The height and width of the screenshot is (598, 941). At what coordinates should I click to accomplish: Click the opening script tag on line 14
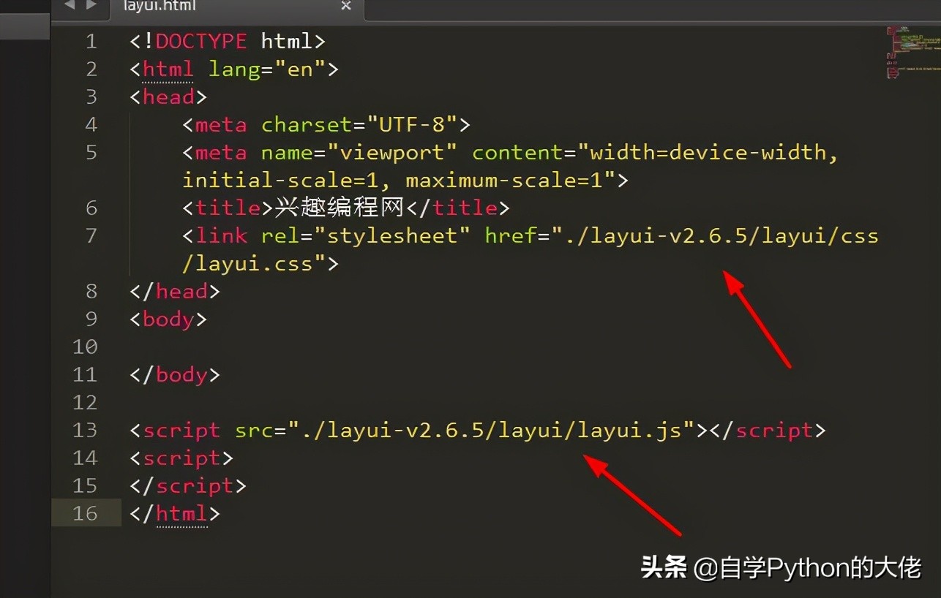pos(181,458)
